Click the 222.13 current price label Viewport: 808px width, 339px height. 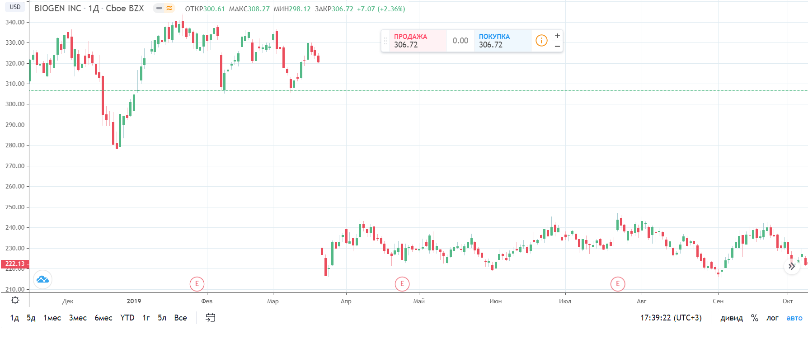(15, 264)
